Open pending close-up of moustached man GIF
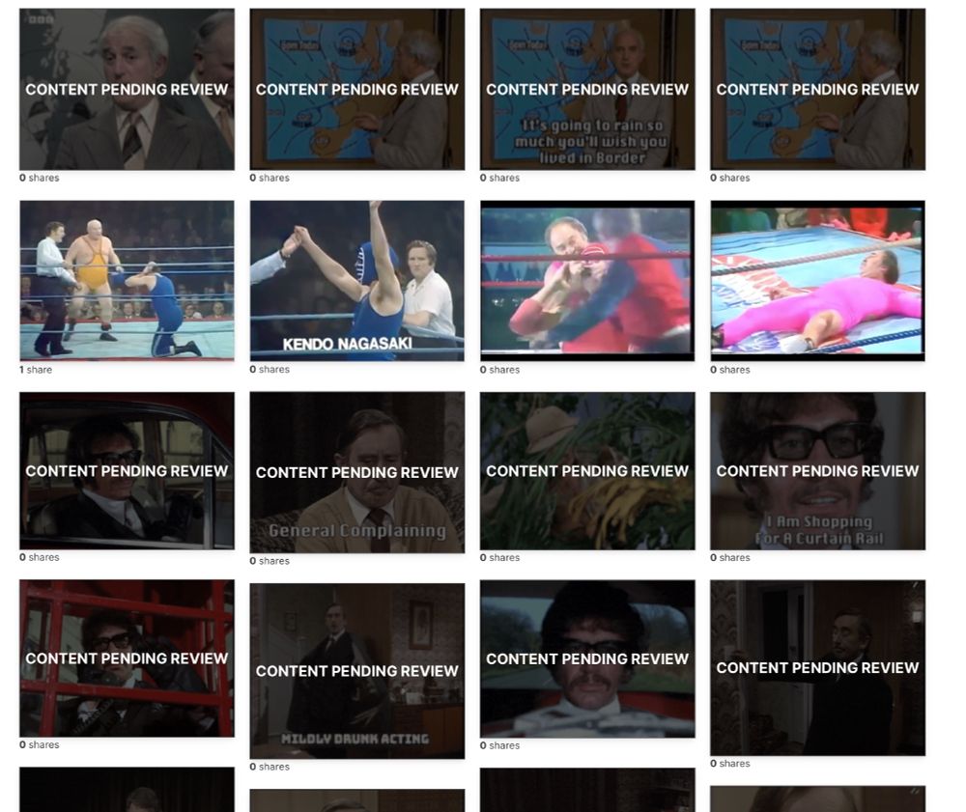Screen dimensions: 966x812 tap(587, 658)
